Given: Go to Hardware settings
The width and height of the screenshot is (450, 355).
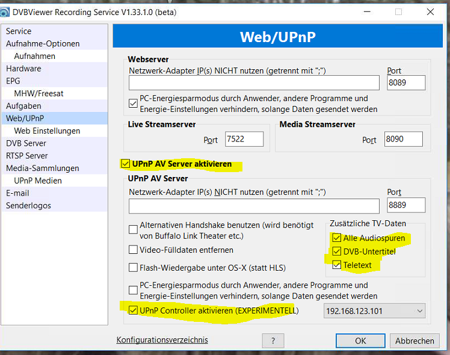Looking at the screenshot, I should (x=55, y=69).
